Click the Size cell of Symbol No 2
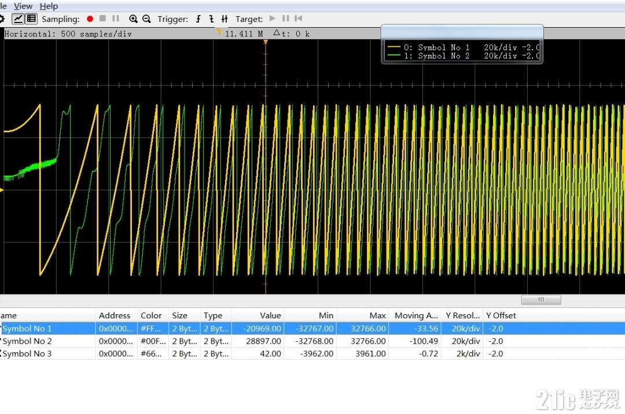 click(x=185, y=341)
